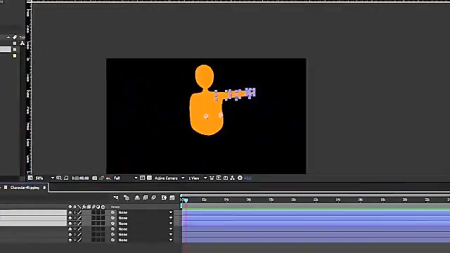Click the Label tag column header in project panel

(x=14, y=37)
